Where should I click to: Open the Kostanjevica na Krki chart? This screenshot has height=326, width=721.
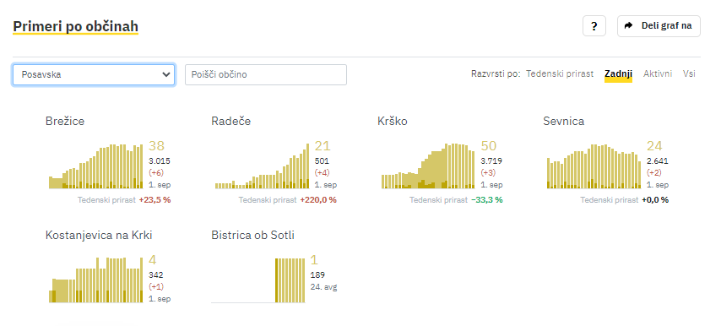click(96, 280)
